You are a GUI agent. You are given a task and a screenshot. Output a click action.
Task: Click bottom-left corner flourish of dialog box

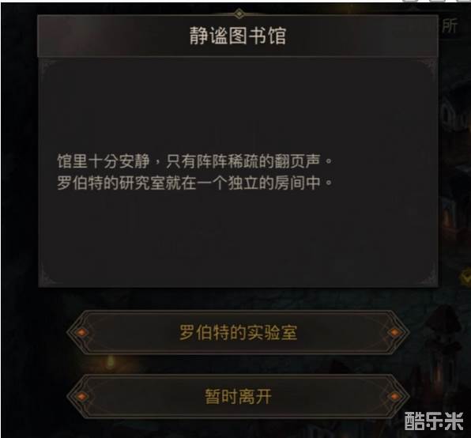(49, 276)
